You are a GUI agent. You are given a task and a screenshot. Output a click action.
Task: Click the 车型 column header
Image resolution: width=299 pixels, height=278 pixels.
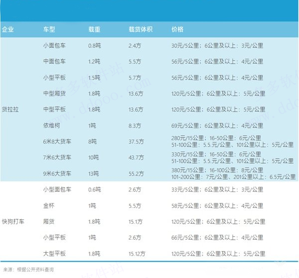click(x=49, y=29)
